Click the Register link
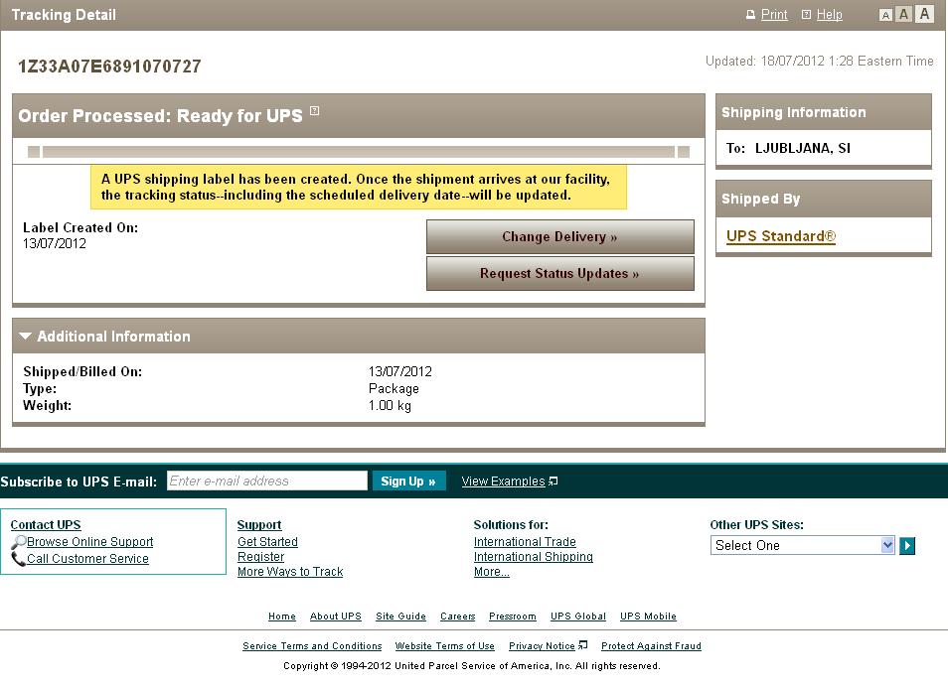The width and height of the screenshot is (948, 687). click(x=260, y=557)
